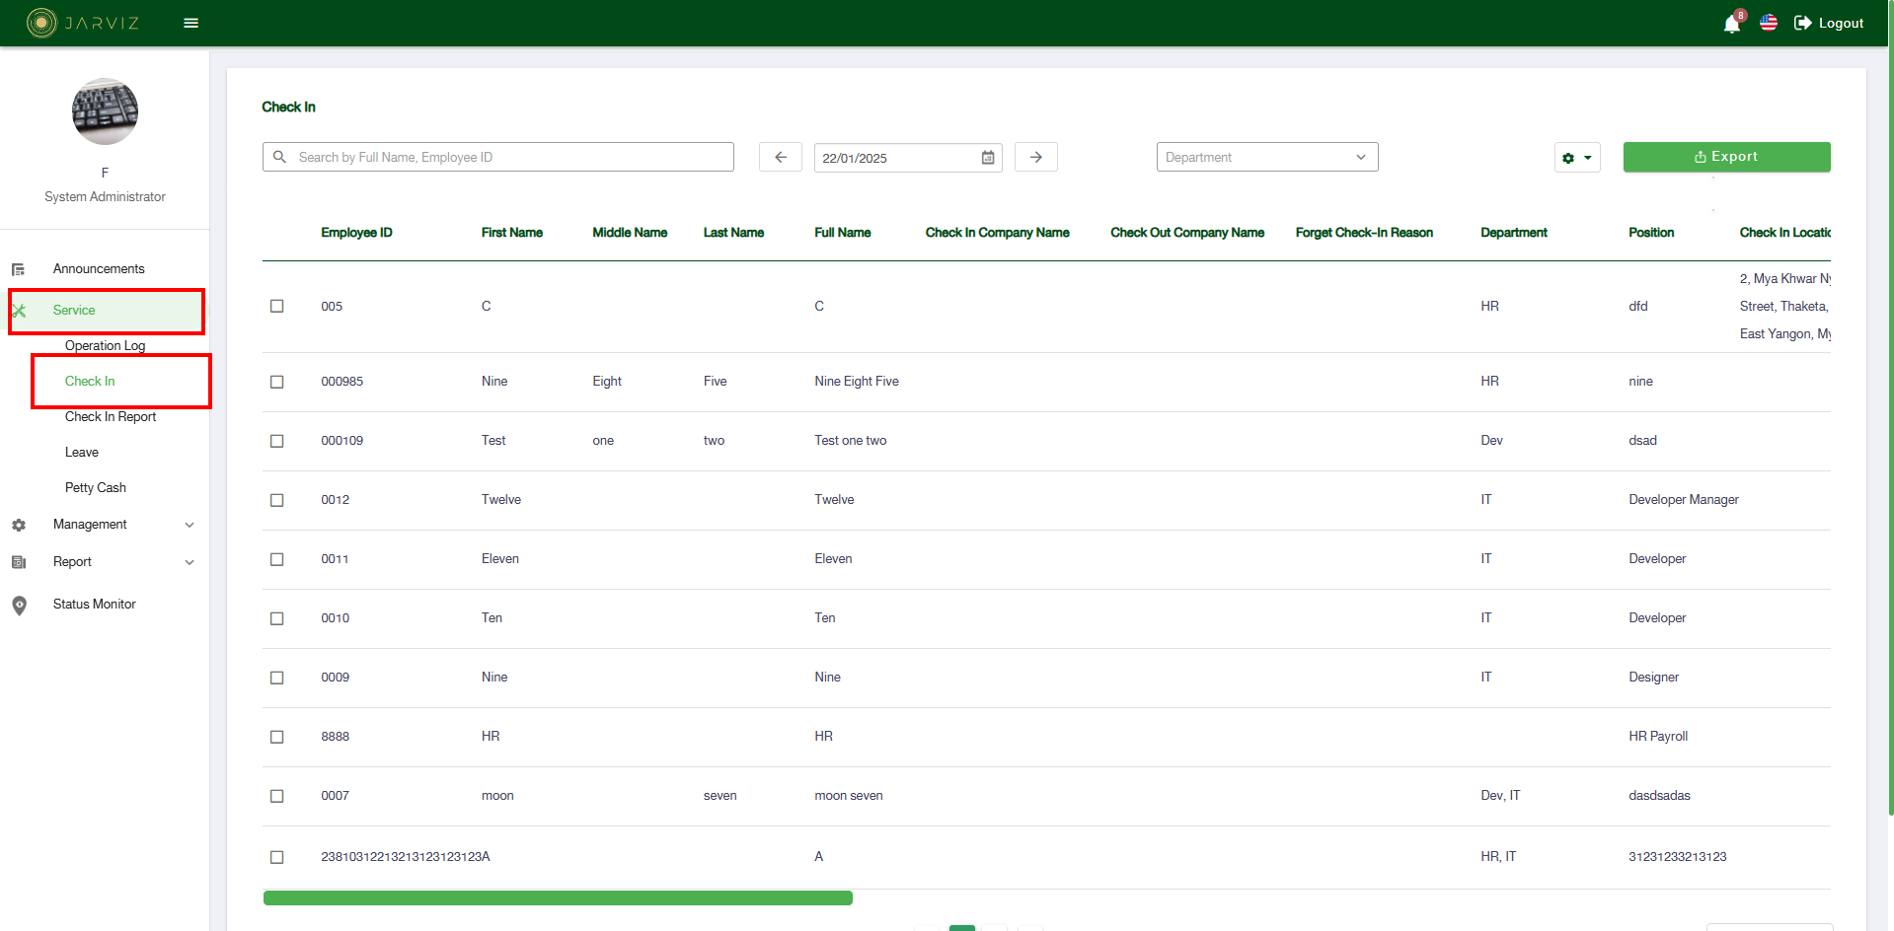This screenshot has height=931, width=1894.
Task: Open the Department dropdown
Action: pos(1266,157)
